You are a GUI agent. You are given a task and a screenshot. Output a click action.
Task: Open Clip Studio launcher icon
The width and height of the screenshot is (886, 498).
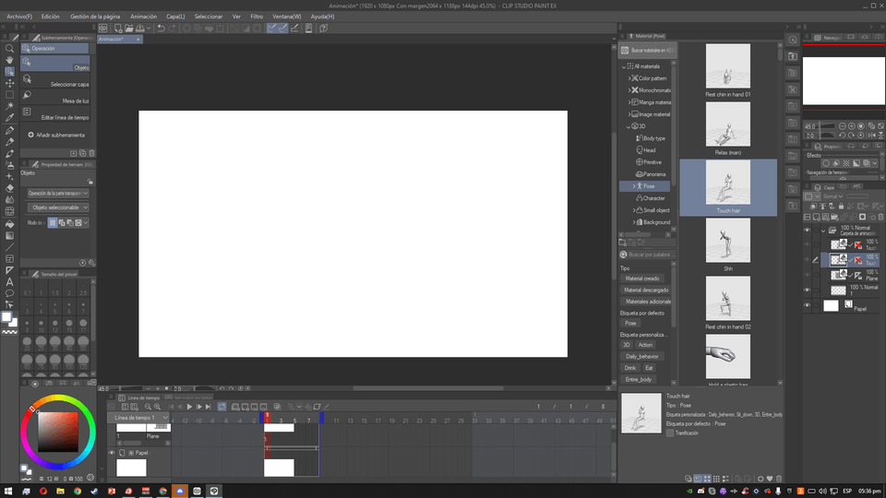[102, 29]
